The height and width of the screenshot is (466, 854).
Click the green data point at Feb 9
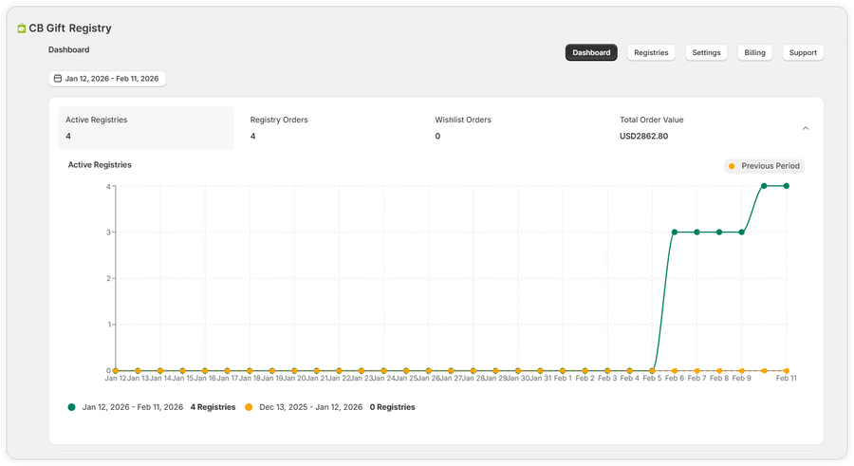[741, 233]
